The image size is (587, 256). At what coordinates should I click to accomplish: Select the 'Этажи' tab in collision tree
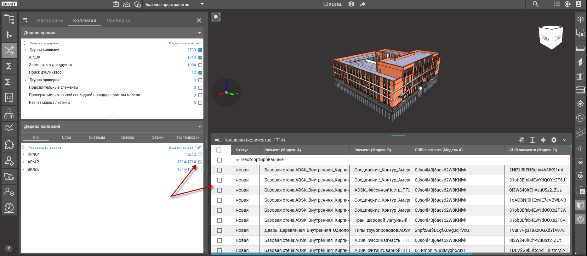157,137
